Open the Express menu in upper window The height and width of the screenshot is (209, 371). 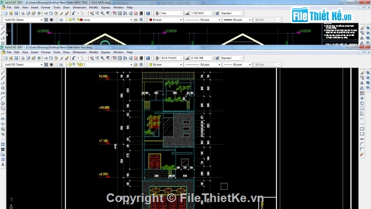click(106, 8)
